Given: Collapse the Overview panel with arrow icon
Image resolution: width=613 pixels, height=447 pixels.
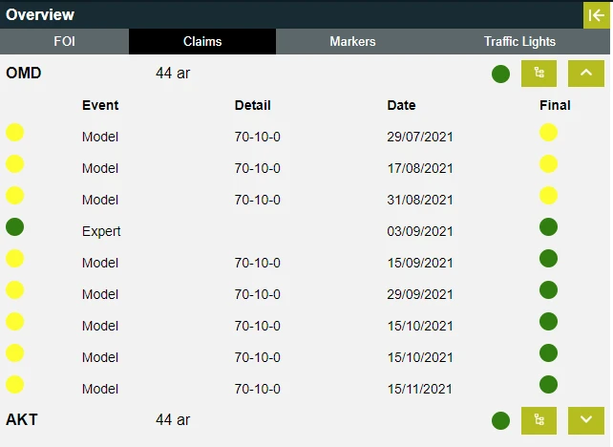Looking at the screenshot, I should [x=597, y=14].
